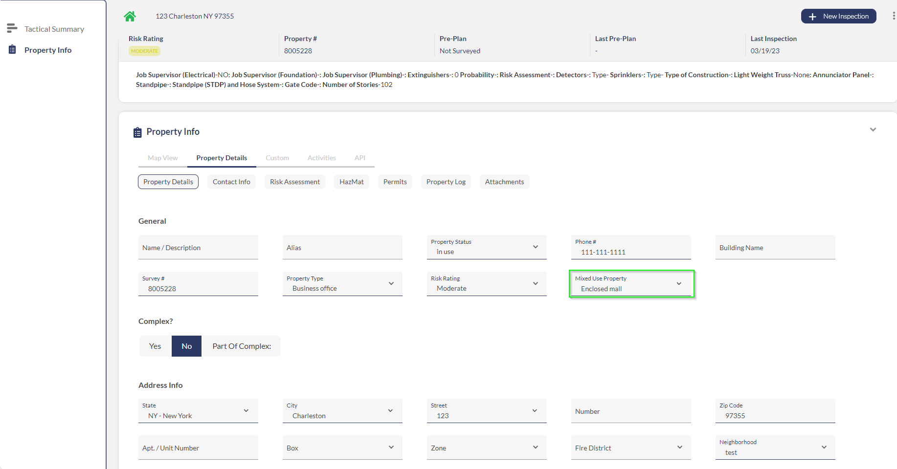This screenshot has width=897, height=469.
Task: Click the MODERATE risk rating badge
Action: [x=144, y=51]
